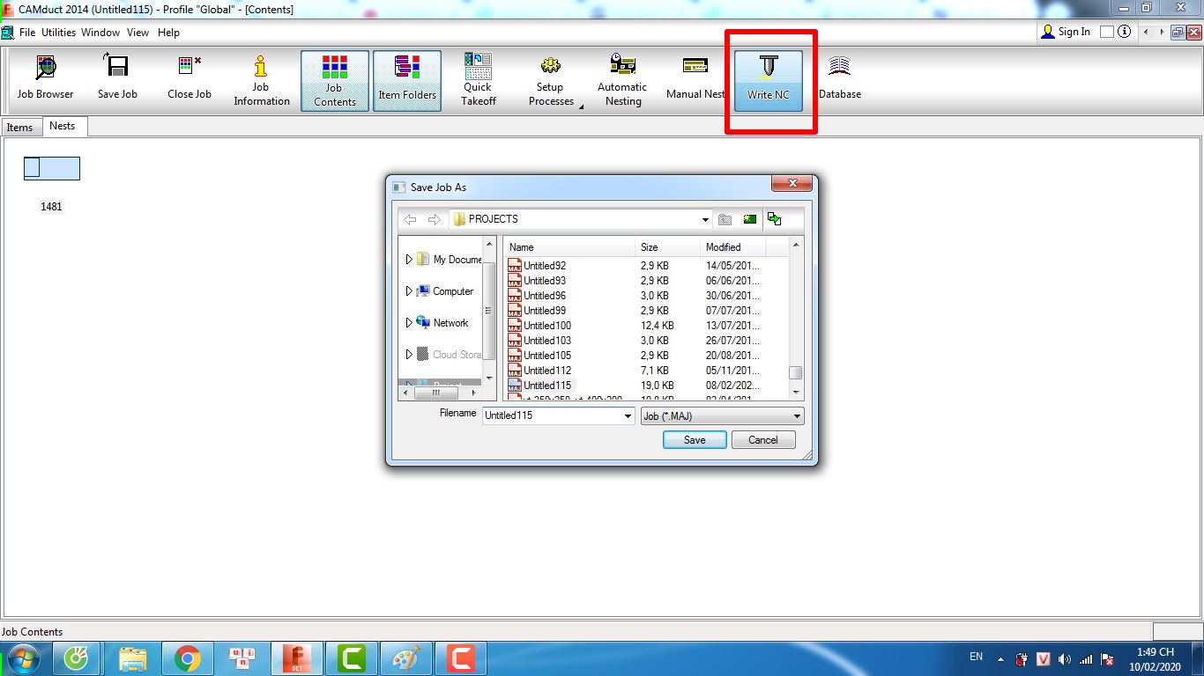This screenshot has height=676, width=1204.
Task: Click the file list vertical scrollbar thumb
Action: 795,372
